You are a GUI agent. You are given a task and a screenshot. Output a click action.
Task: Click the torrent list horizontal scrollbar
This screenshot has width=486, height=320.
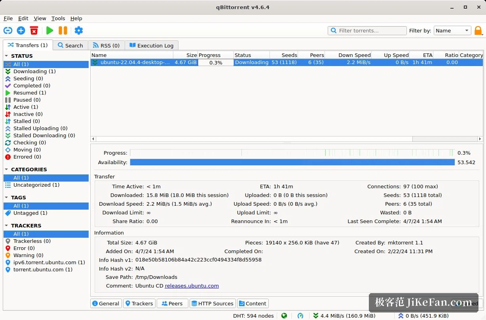287,139
